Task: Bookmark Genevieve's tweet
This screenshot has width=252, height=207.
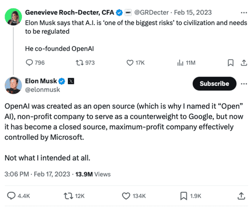Action: click(x=230, y=63)
